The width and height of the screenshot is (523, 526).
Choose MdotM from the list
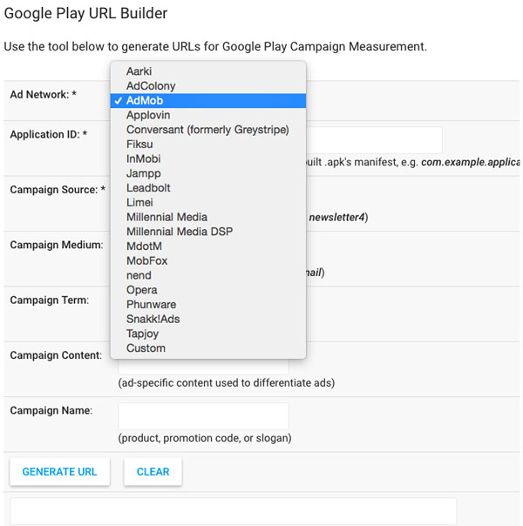[x=144, y=246]
